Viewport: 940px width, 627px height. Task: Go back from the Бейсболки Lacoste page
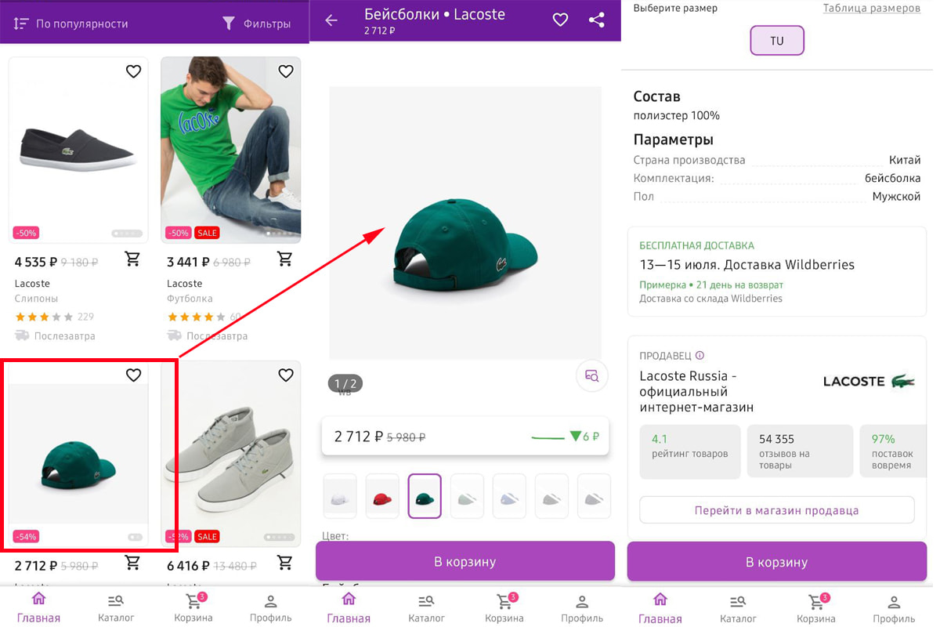pos(331,20)
